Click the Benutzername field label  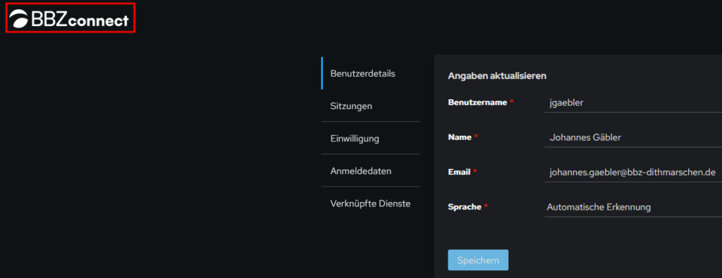pyautogui.click(x=477, y=102)
